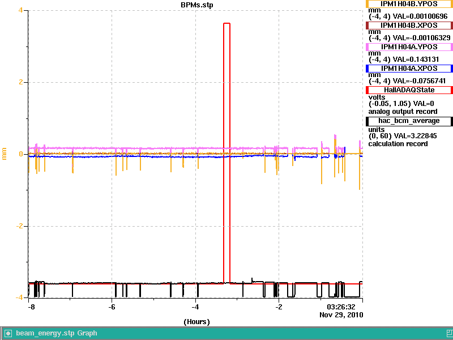The height and width of the screenshot is (340, 453).
Task: Click the VAL=-0.0756741 reading
Action: coord(419,81)
